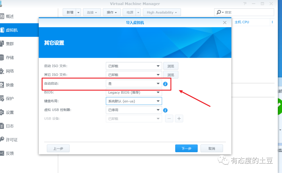This screenshot has width=282, height=173.
Task: Click the minus button for USB 设备
Action: (169, 119)
